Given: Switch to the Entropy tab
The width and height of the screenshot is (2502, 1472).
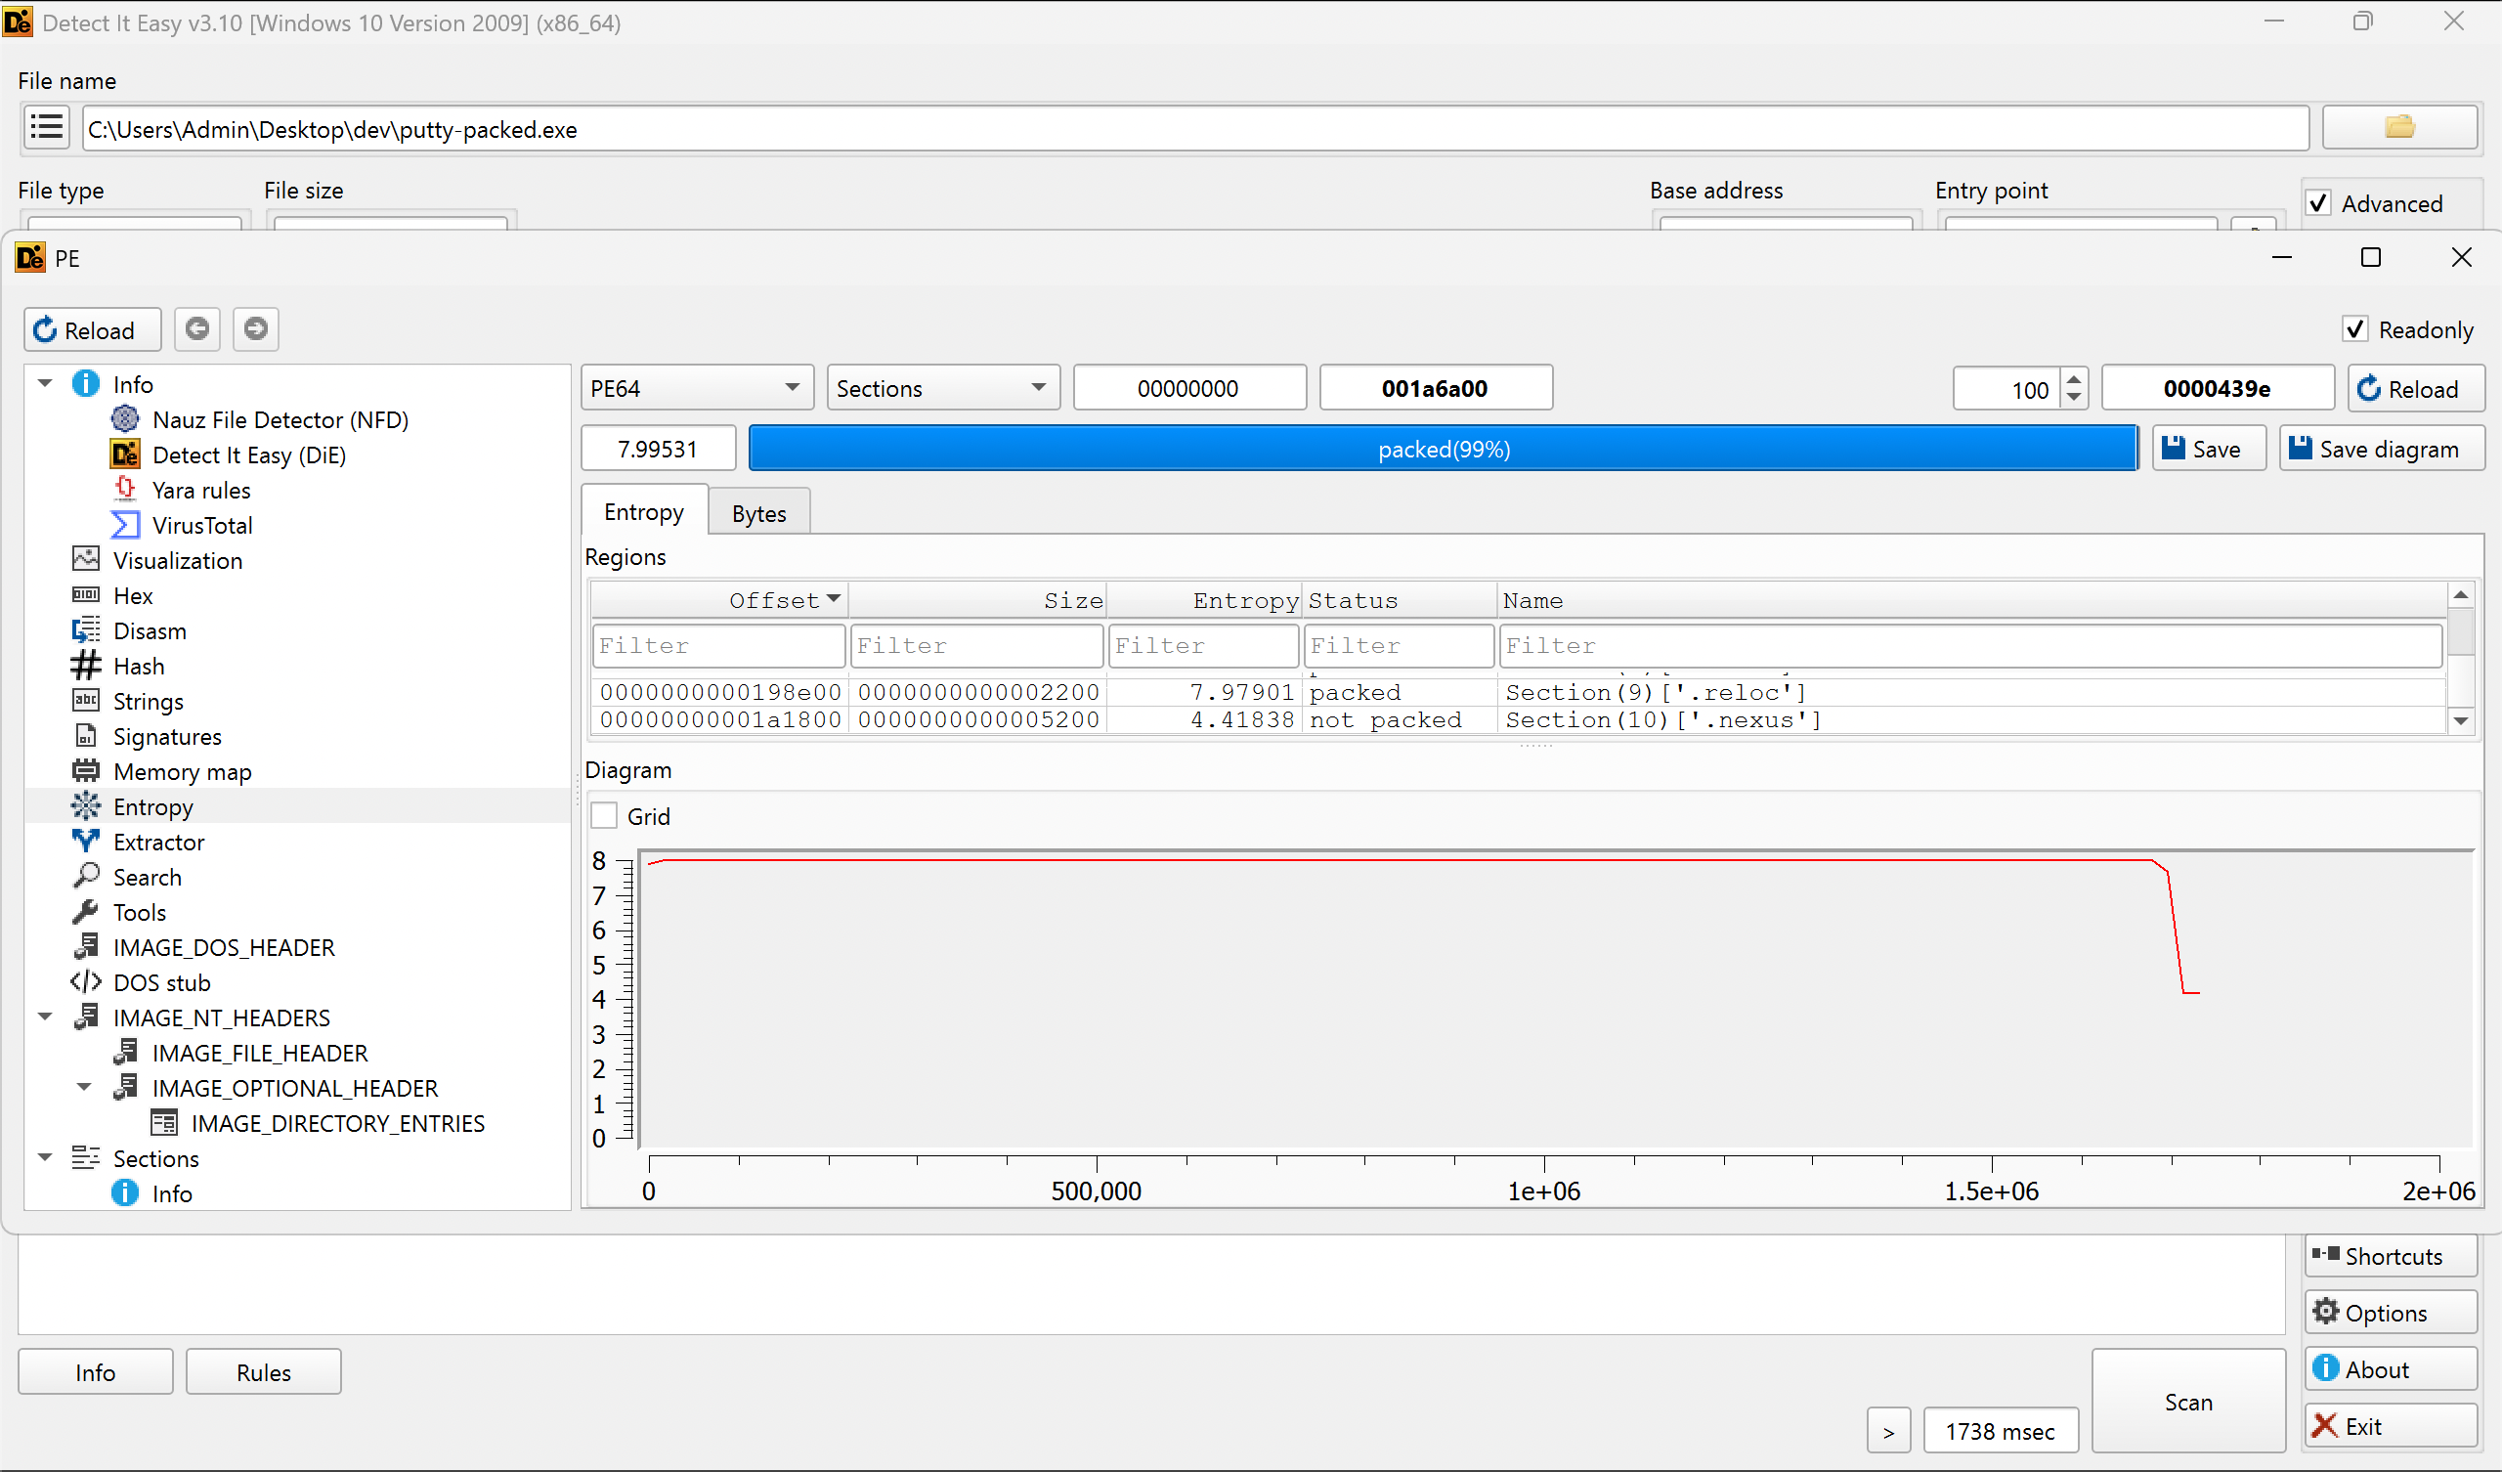Looking at the screenshot, I should tap(643, 511).
